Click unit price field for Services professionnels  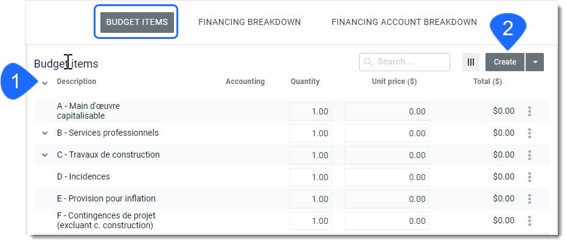pos(386,133)
